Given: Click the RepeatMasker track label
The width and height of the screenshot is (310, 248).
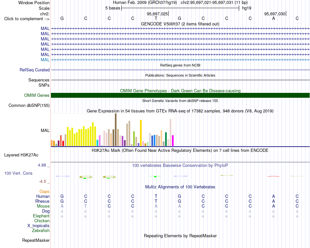Looking at the screenshot, I should pyautogui.click(x=36, y=240).
